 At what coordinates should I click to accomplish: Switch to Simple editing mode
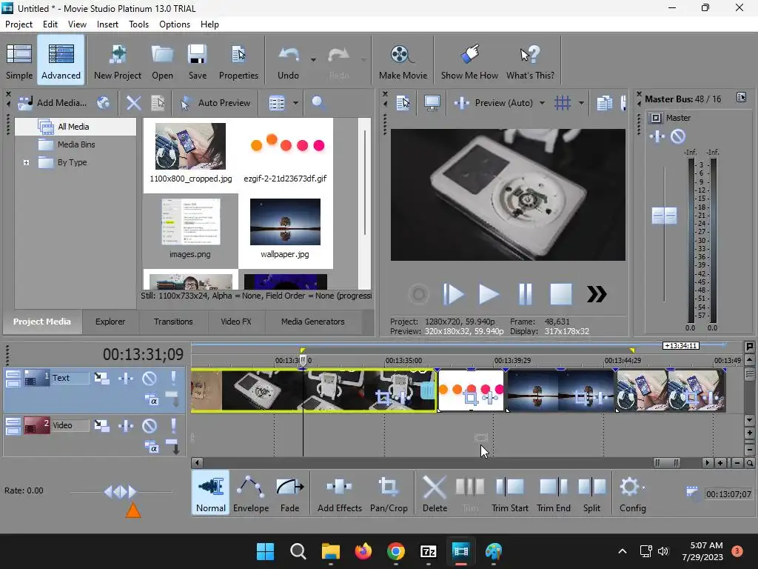click(x=19, y=61)
